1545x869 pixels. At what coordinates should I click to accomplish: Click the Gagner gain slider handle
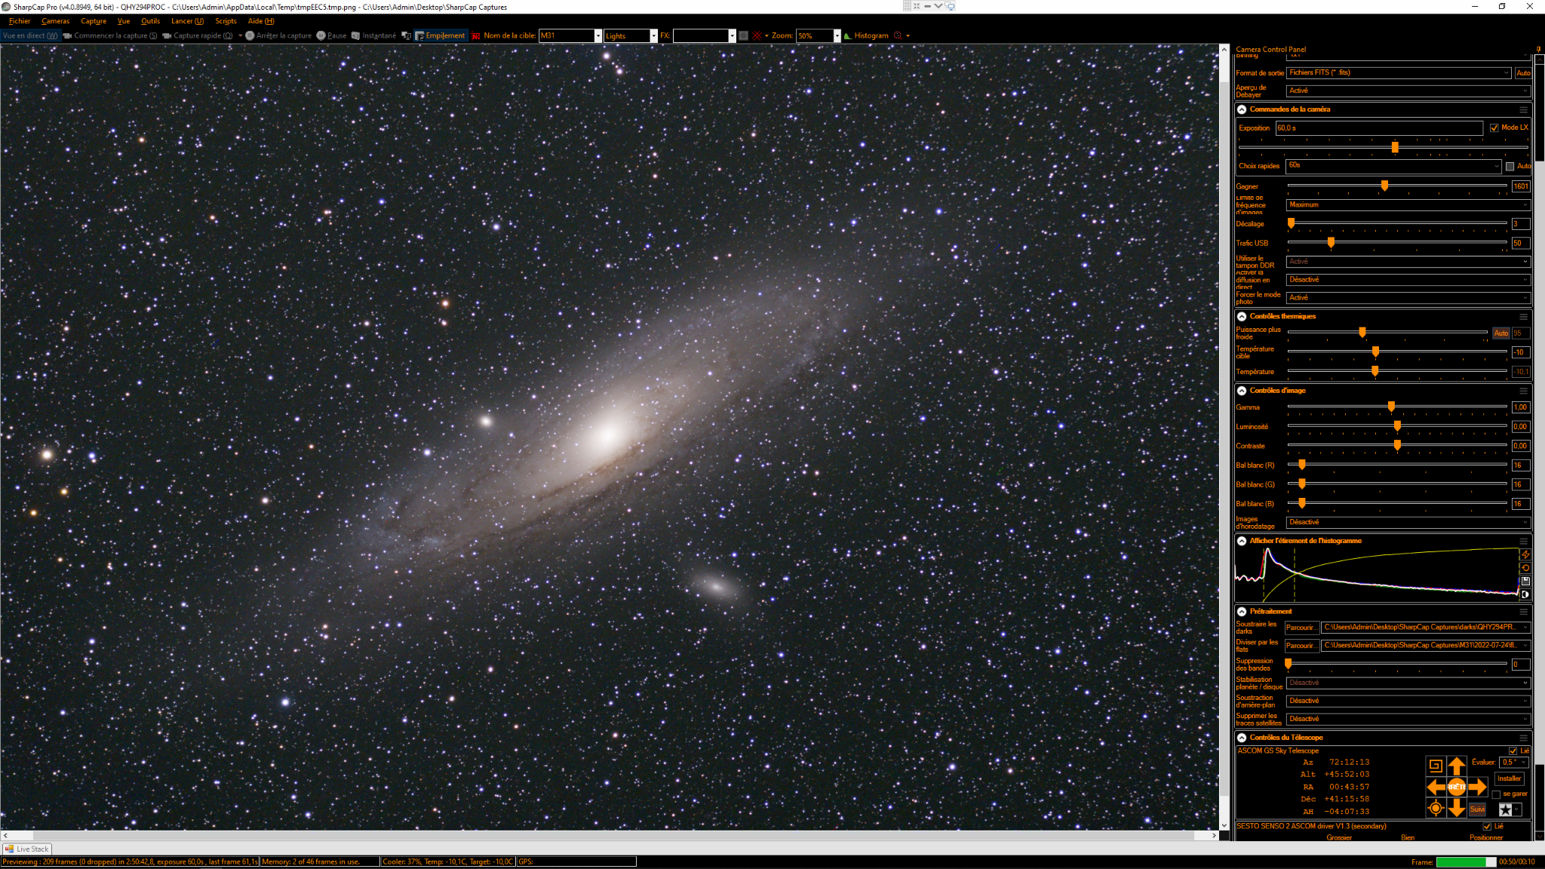coord(1384,186)
